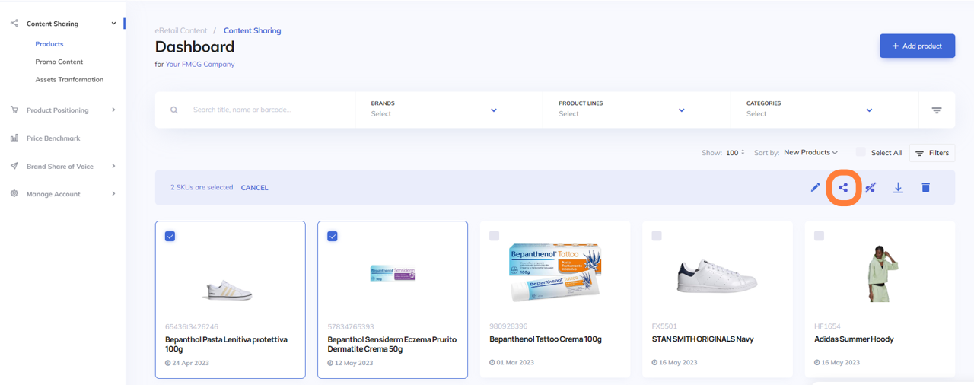Open Brand Share of Voice menu item
Screen dimensions: 974x385
60,166
